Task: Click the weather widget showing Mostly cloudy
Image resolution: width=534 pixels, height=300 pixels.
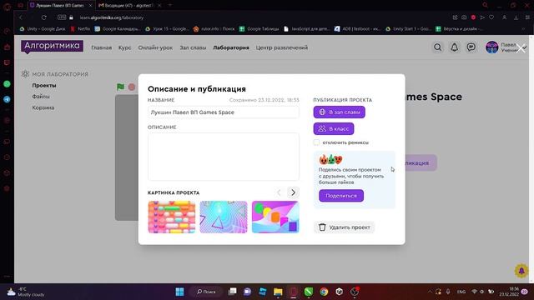Action: click(26, 292)
